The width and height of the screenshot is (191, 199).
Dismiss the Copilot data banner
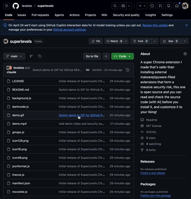click(186, 25)
